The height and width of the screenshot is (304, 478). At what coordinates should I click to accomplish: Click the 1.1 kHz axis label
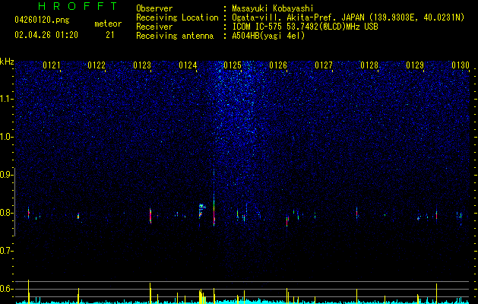click(6, 99)
